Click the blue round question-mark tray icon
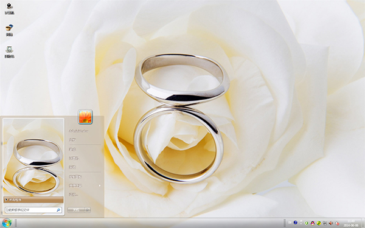The height and width of the screenshot is (228, 365). click(296, 223)
